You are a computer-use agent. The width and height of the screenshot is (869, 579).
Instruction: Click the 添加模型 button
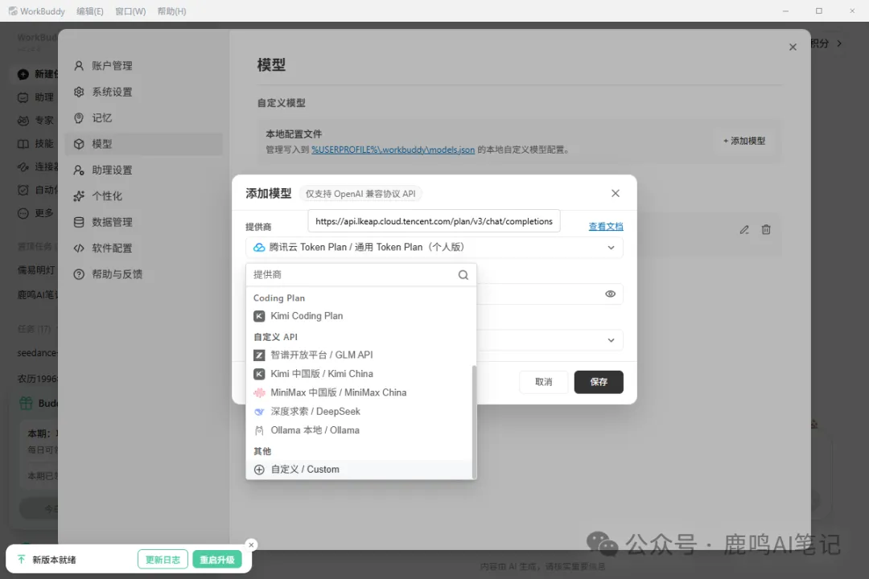pyautogui.click(x=744, y=141)
